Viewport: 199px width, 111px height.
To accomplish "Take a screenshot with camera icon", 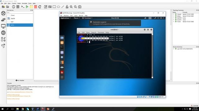I will coord(80,7).
